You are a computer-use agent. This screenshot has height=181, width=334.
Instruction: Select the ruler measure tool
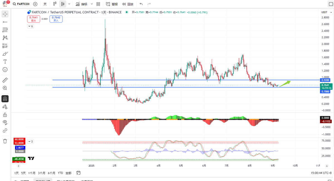pos(5,80)
